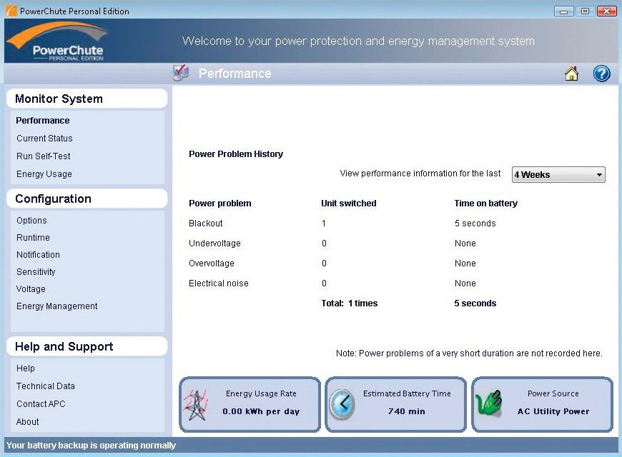622x457 pixels.
Task: Click the PowerChute logo in banner
Action: pos(57,41)
